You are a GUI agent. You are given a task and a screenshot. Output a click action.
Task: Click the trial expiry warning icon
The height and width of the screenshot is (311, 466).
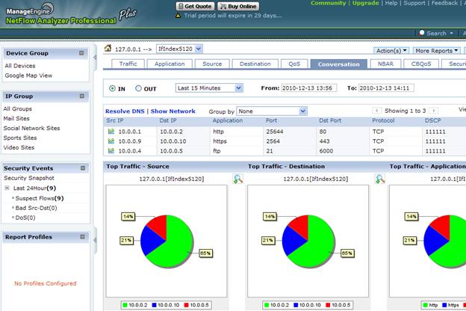178,16
